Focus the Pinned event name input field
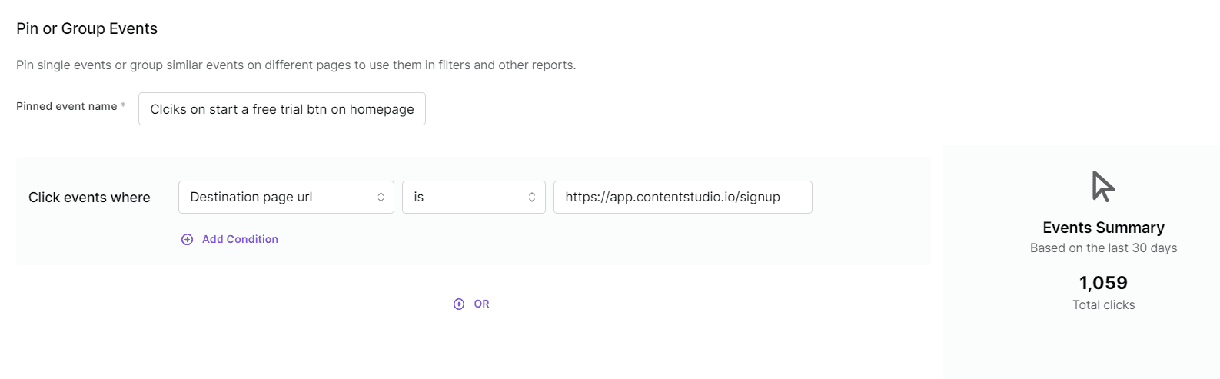 pyautogui.click(x=281, y=109)
